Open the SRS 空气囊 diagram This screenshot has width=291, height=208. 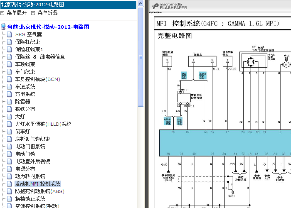(x=29, y=34)
